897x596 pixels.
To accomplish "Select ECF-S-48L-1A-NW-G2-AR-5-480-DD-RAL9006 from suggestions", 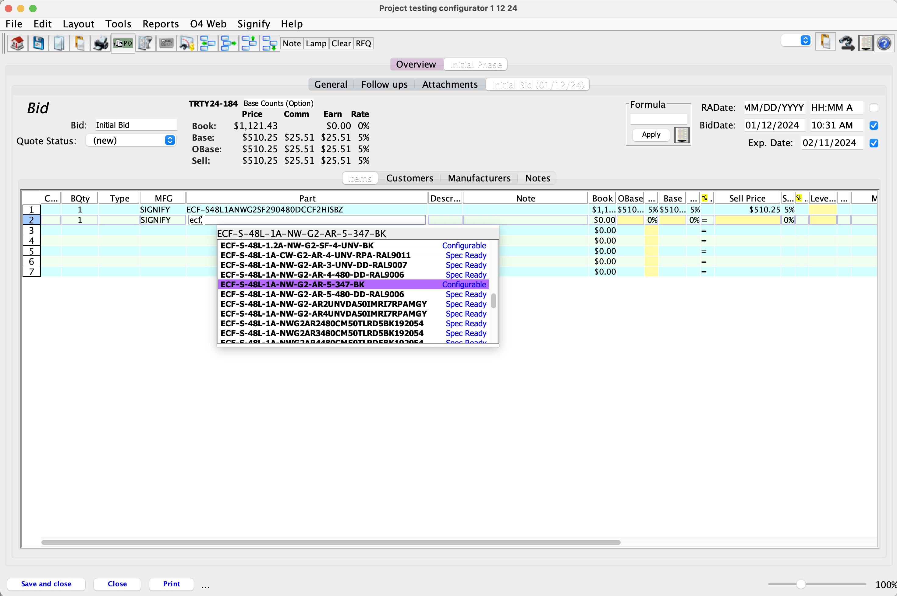I will [312, 294].
